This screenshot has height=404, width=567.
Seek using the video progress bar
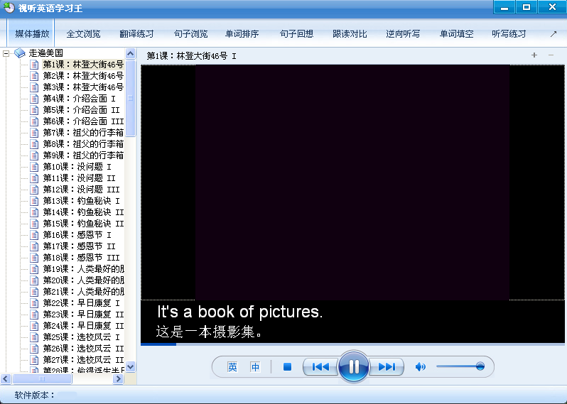click(352, 344)
